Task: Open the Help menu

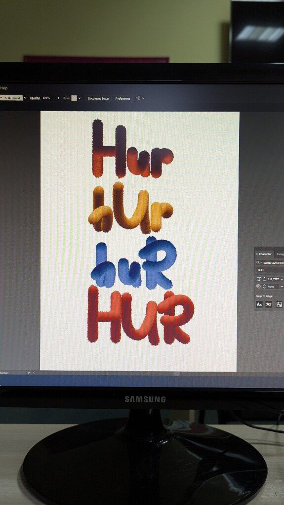Action: pos(4,88)
